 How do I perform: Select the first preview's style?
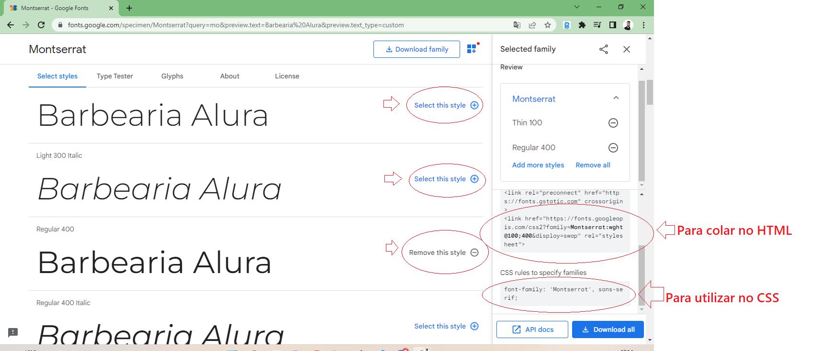click(446, 105)
